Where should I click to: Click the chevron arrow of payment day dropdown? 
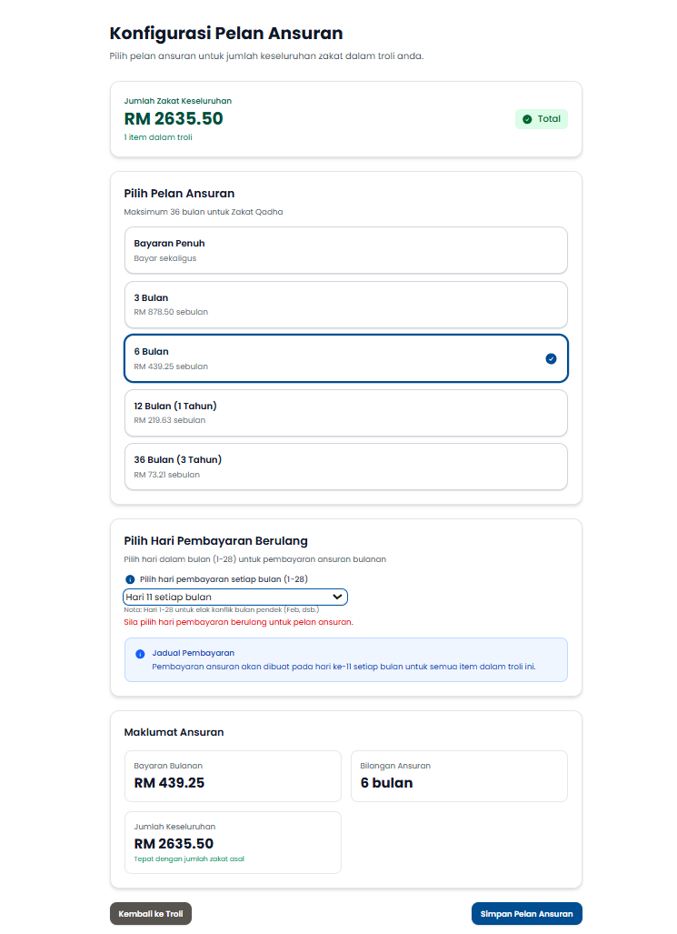337,597
